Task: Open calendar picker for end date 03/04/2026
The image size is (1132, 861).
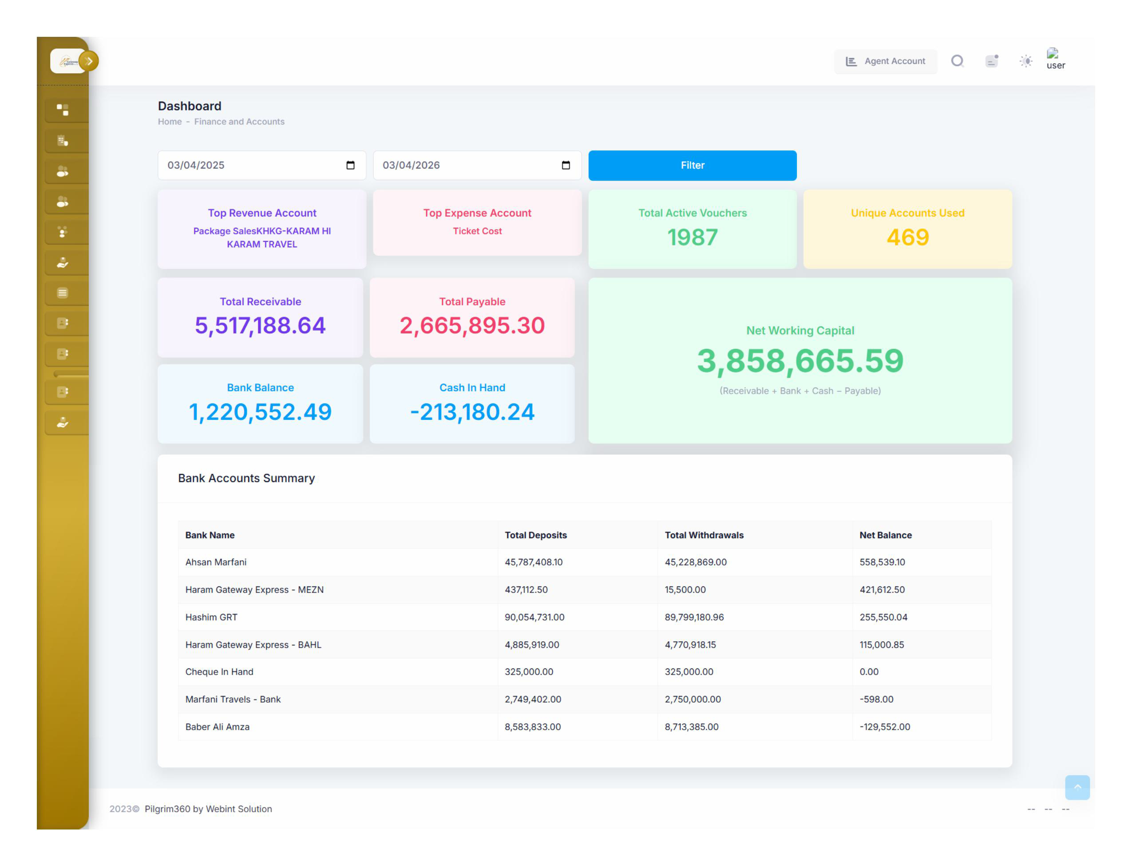Action: (566, 165)
